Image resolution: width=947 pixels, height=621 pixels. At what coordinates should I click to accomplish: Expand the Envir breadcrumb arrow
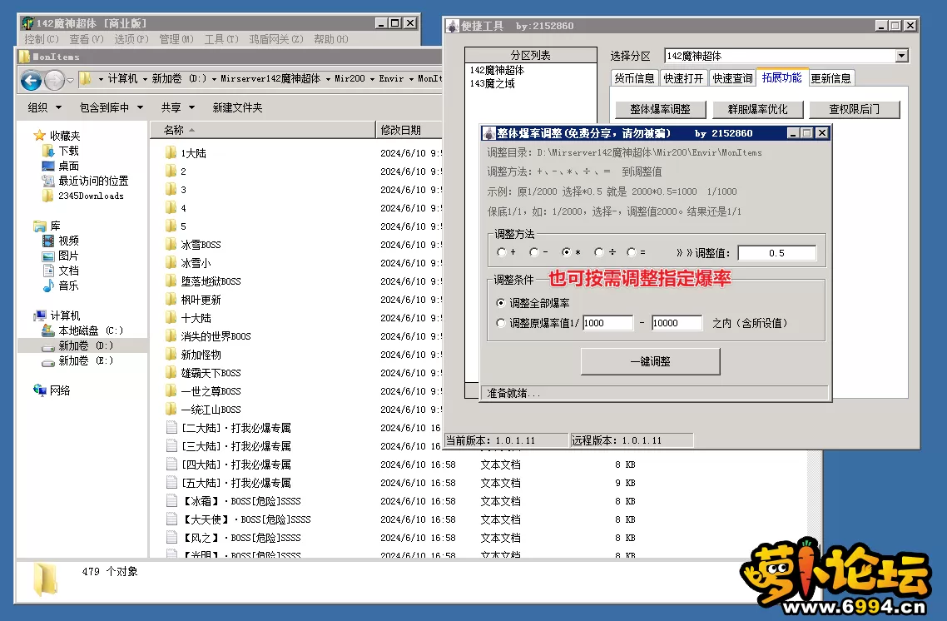[411, 79]
